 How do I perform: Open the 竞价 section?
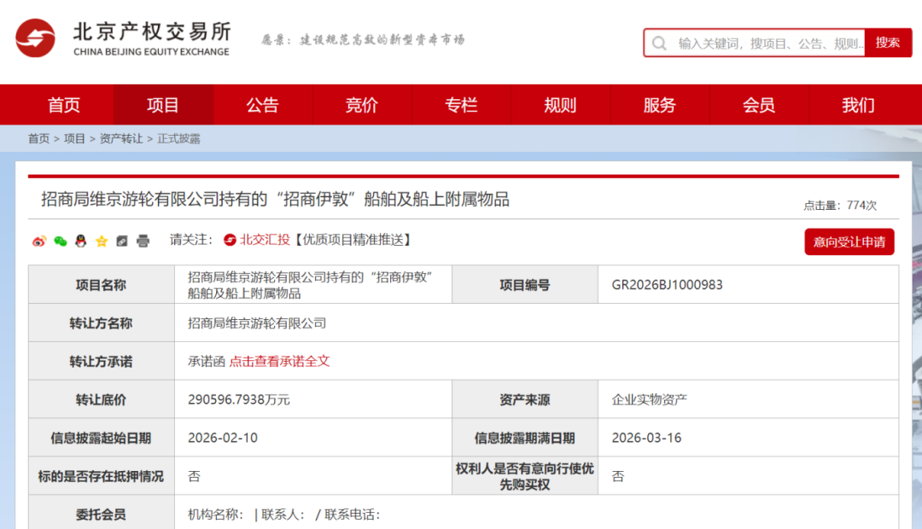[x=361, y=104]
